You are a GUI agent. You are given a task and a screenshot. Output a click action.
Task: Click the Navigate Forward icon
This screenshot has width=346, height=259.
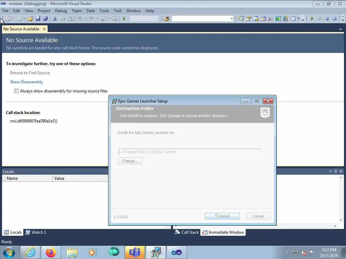[x=114, y=19]
